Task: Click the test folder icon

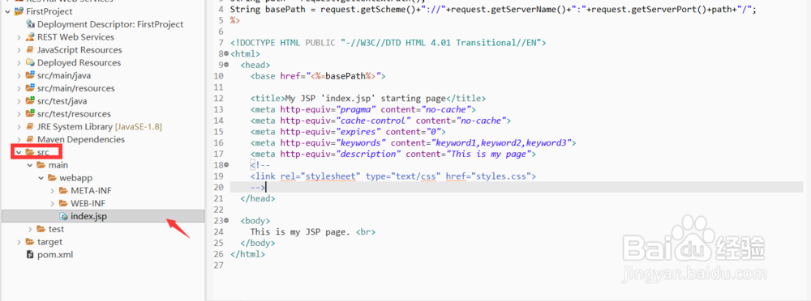Action: pos(41,229)
